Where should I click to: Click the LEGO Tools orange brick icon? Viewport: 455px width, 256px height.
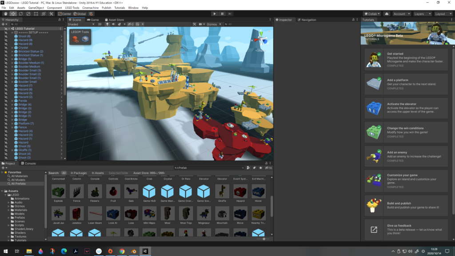pyautogui.click(x=76, y=39)
